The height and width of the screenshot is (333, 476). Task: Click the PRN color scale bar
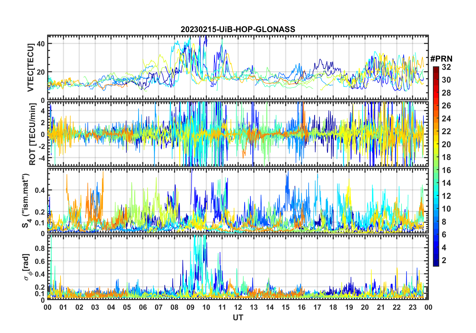pyautogui.click(x=436, y=166)
